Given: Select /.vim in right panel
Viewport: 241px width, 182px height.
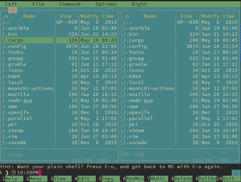Looking at the screenshot, I should [x=180, y=137].
